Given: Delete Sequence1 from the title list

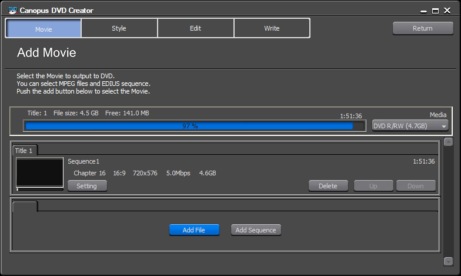Looking at the screenshot, I should 328,186.
